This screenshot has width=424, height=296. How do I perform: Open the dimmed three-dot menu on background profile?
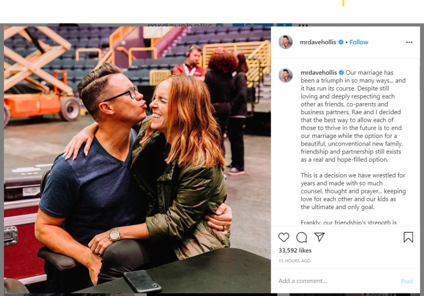click(x=303, y=25)
